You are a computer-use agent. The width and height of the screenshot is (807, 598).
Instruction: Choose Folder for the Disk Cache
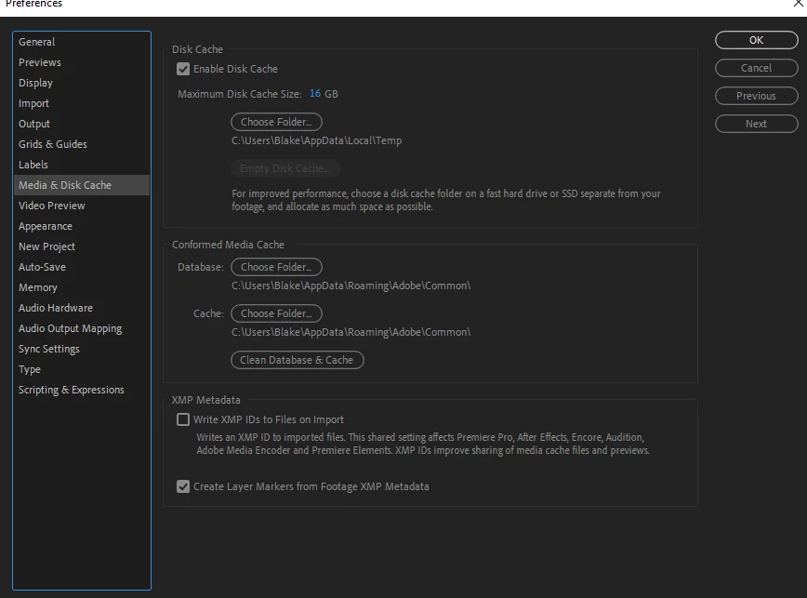point(276,122)
